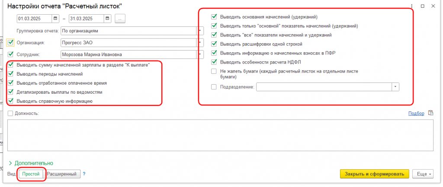Toggle 'Выводить "все" показатели' checkbox

tap(214, 35)
